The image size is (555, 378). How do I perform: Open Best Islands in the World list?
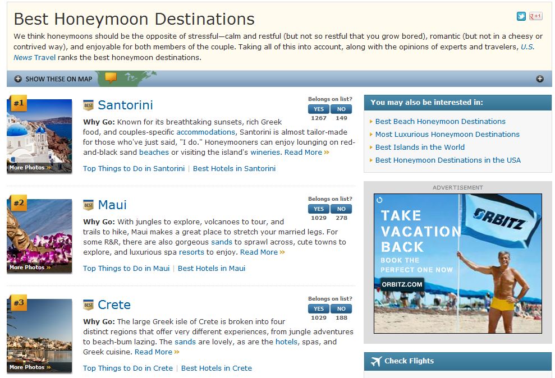pyautogui.click(x=420, y=147)
